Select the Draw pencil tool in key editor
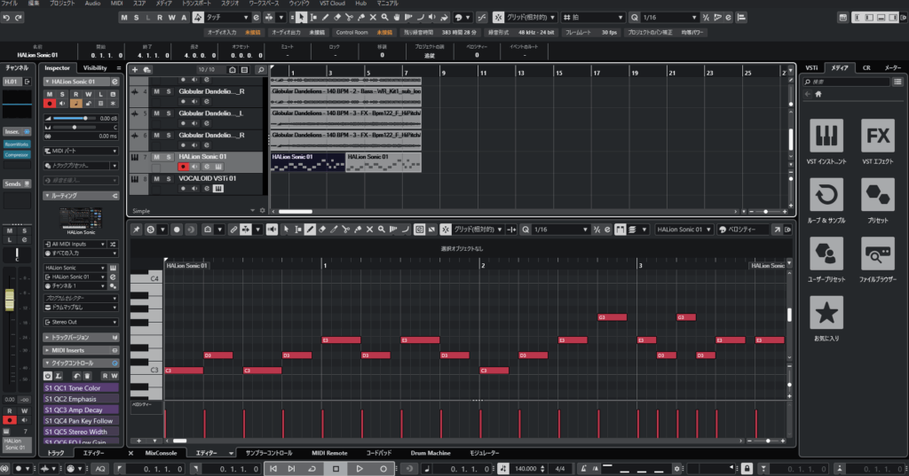Screen dimensions: 909x476 click(x=310, y=230)
